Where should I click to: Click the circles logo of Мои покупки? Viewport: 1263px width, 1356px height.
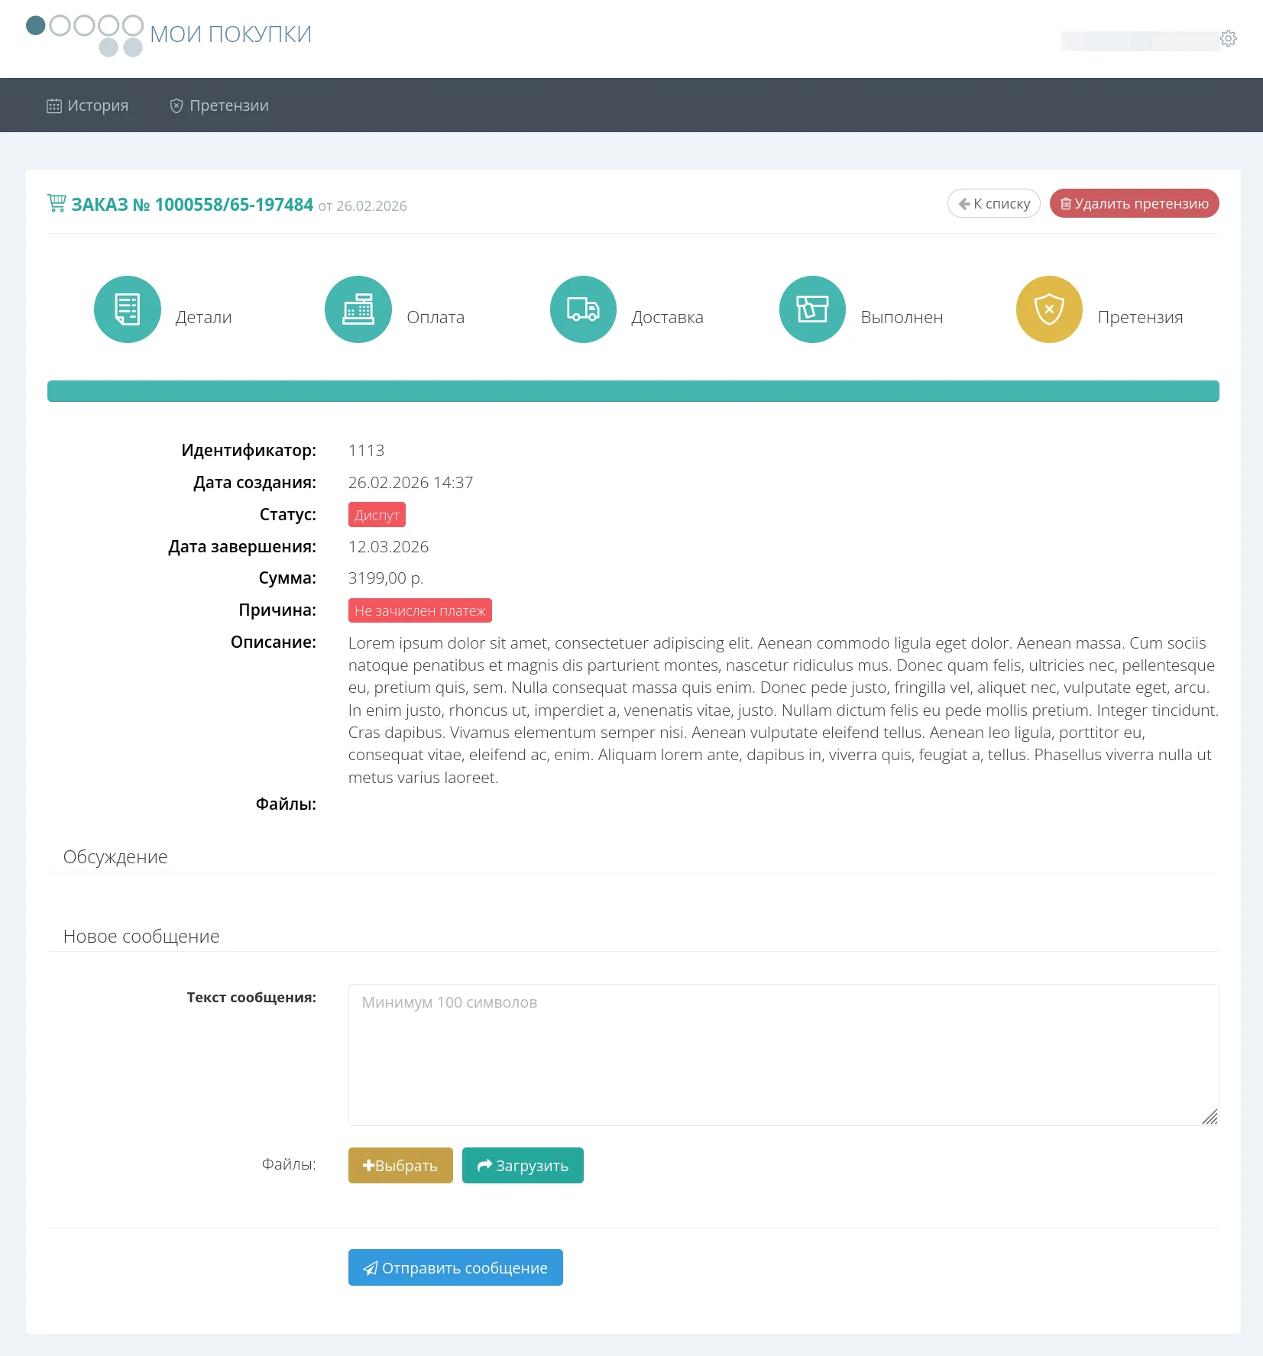(x=85, y=34)
